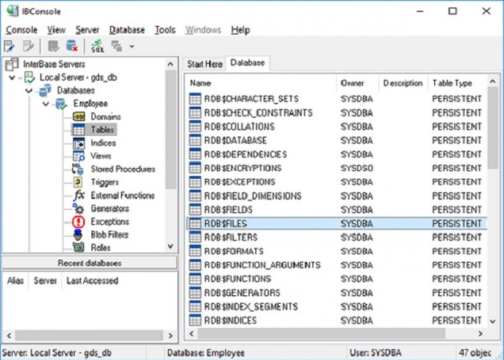This screenshot has height=360, width=504.
Task: Sort by the Description column header
Action: tap(404, 83)
